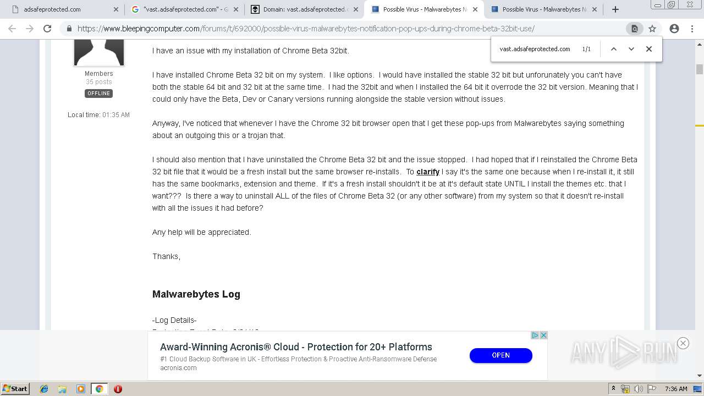Click the 35 posts count
This screenshot has width=704, height=396.
click(x=99, y=82)
